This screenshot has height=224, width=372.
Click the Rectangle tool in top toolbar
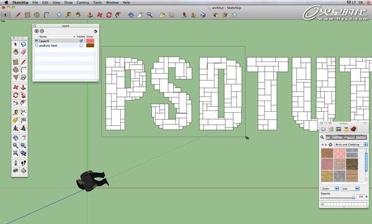pyautogui.click(x=27, y=15)
